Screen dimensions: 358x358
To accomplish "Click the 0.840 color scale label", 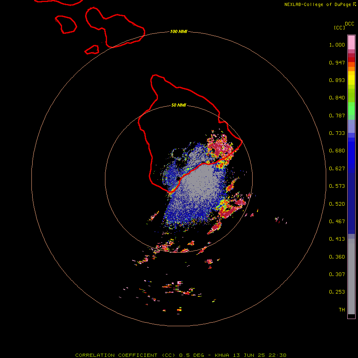I will (337, 98).
